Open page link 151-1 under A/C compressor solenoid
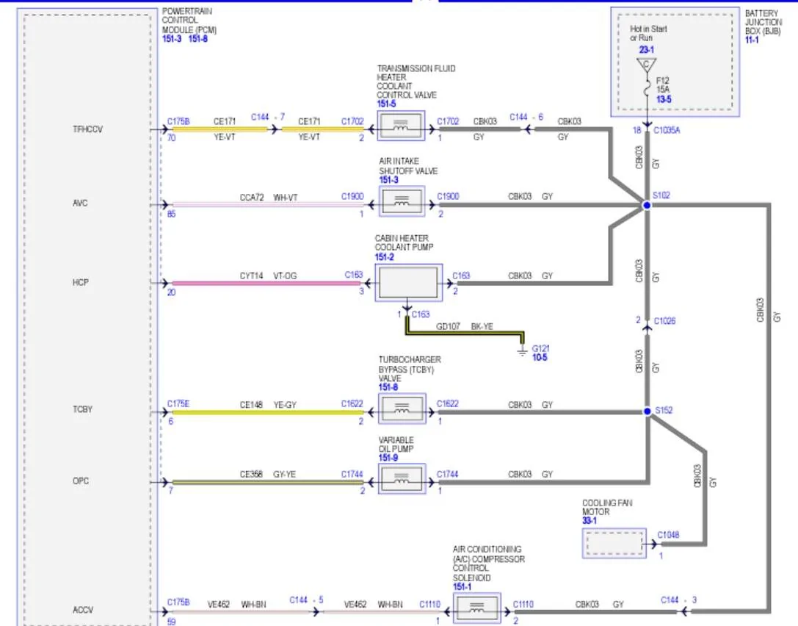Screen dimensions: 798x626 pyautogui.click(x=462, y=587)
